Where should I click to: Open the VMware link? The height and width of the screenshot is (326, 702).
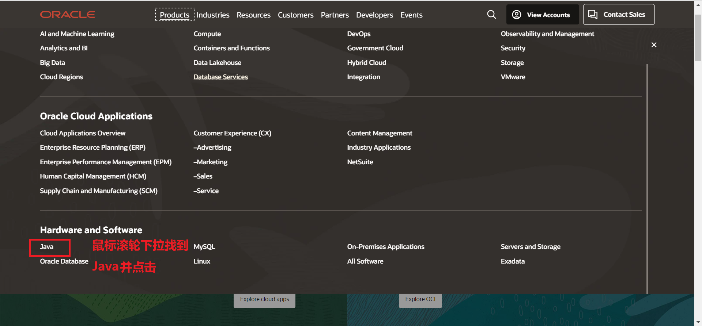[x=513, y=77]
